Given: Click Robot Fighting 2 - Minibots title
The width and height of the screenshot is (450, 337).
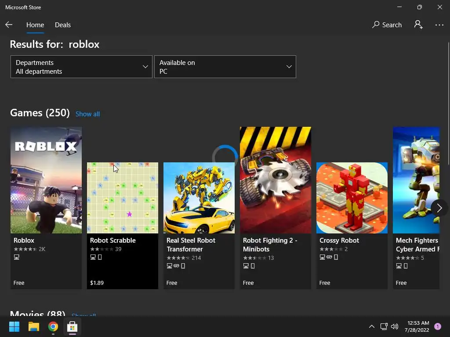Looking at the screenshot, I should (x=270, y=245).
